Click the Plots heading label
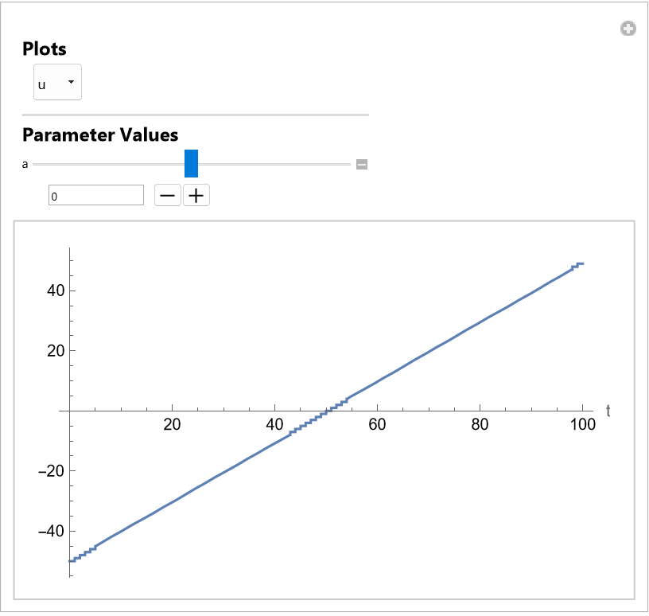The height and width of the screenshot is (616, 649). pyautogui.click(x=45, y=49)
